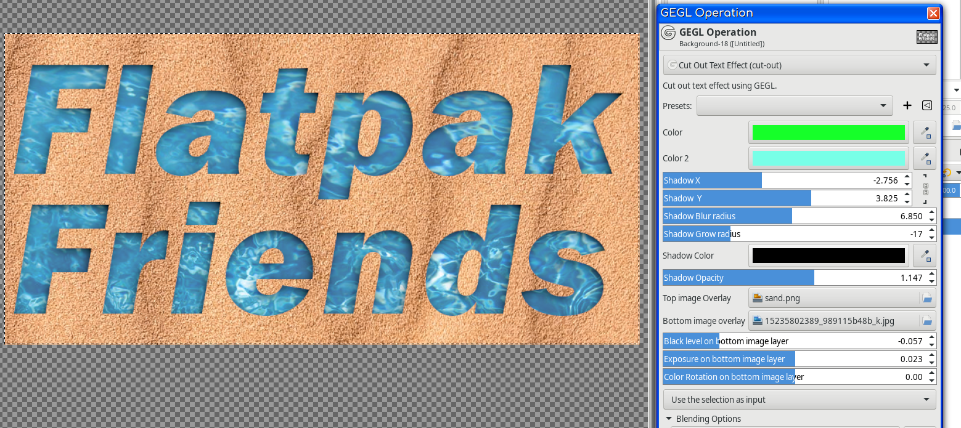Click the cyan Color 2 swatch
Image resolution: width=961 pixels, height=428 pixels.
[x=828, y=158]
